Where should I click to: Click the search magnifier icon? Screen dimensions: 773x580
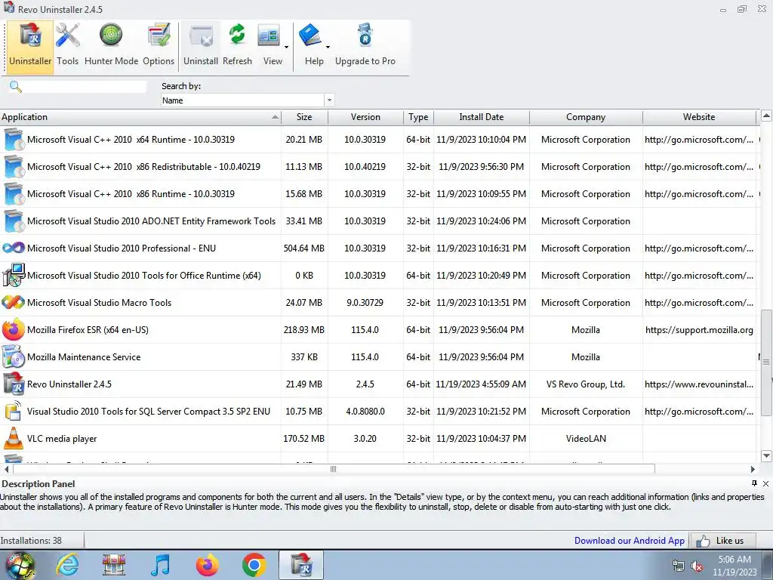16,87
